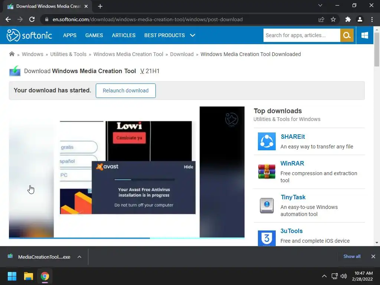Open Download breadcrumb link

[x=182, y=54]
